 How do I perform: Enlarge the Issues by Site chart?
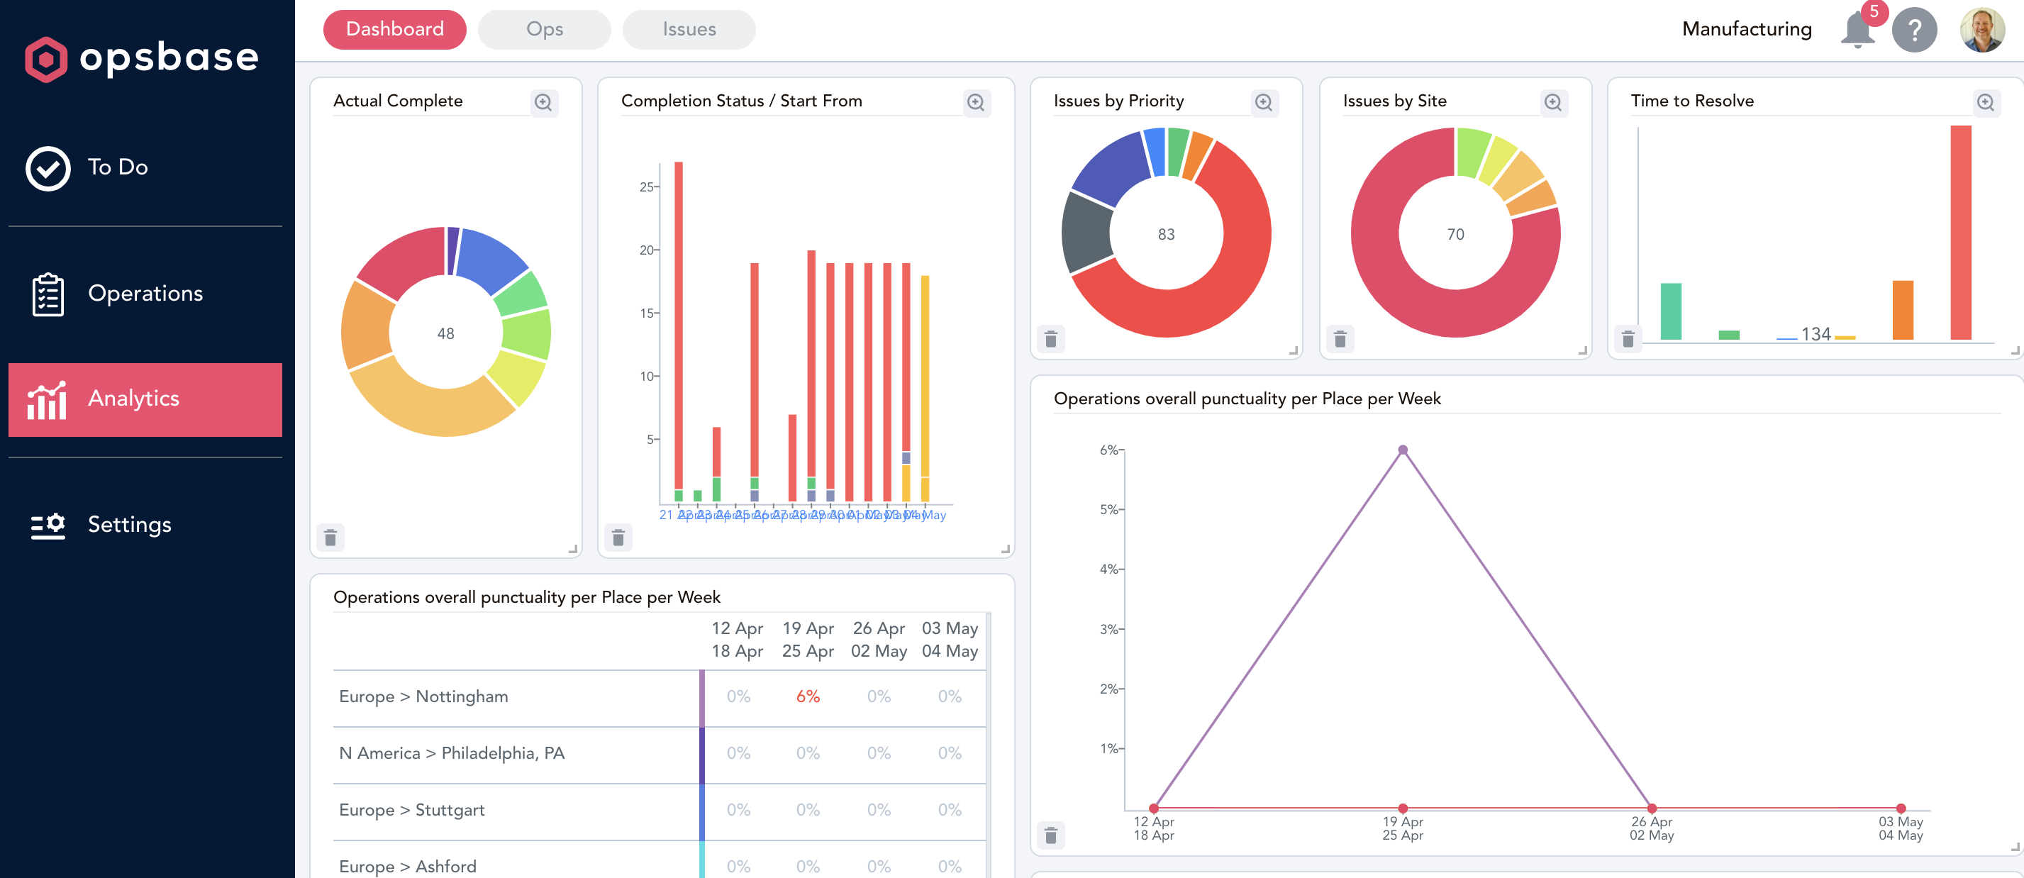1552,102
